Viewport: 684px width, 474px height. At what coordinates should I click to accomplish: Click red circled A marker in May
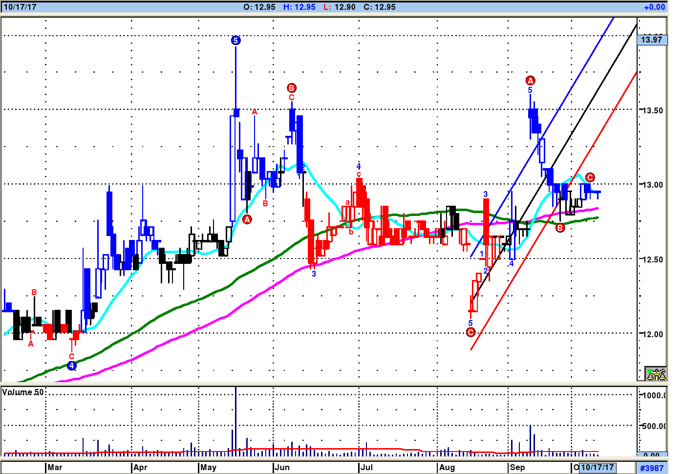247,219
